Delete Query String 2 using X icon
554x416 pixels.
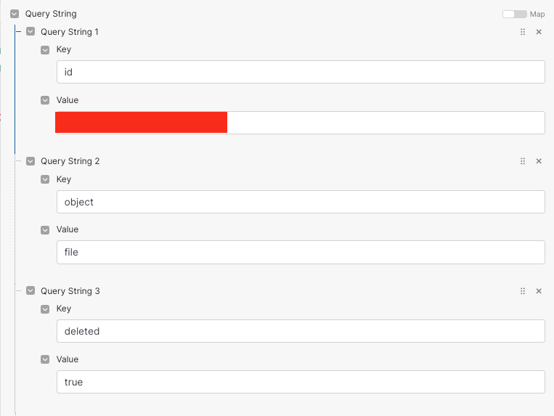click(539, 161)
